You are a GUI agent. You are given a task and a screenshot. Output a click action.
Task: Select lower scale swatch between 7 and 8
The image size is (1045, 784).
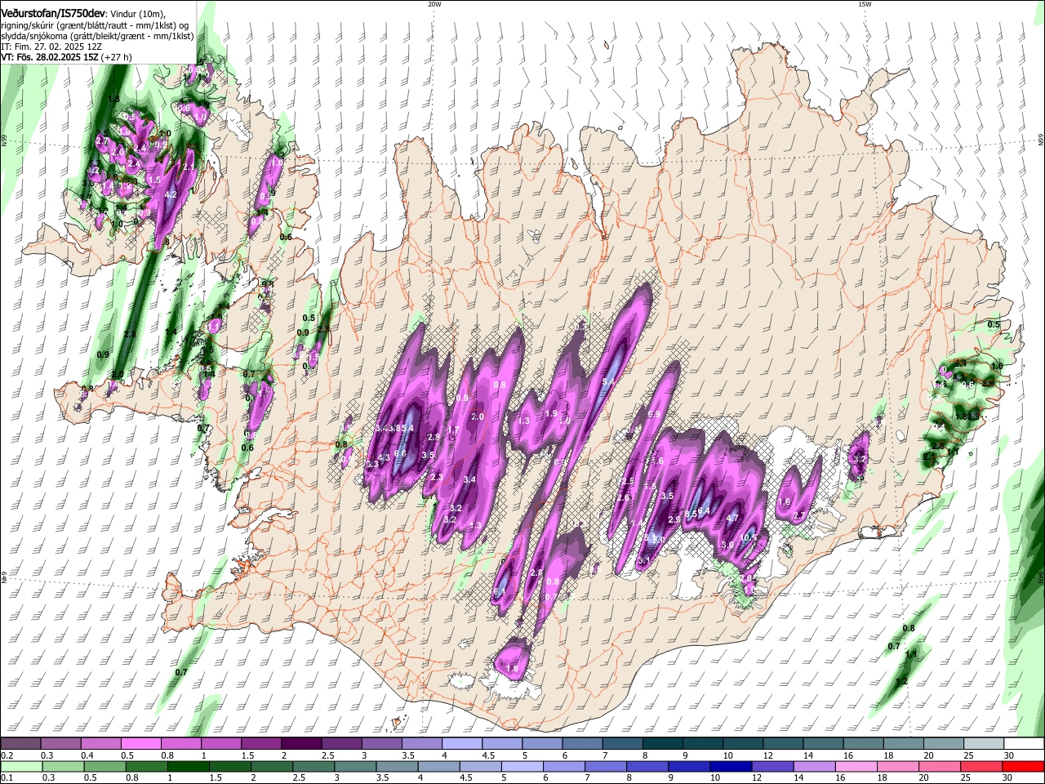[606, 767]
